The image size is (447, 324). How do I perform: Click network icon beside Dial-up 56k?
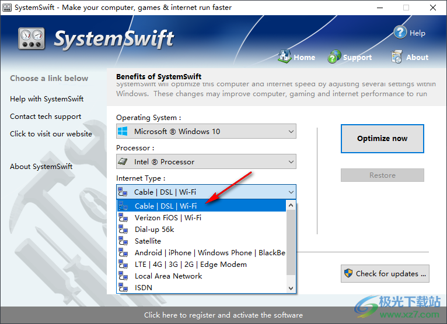click(x=123, y=229)
